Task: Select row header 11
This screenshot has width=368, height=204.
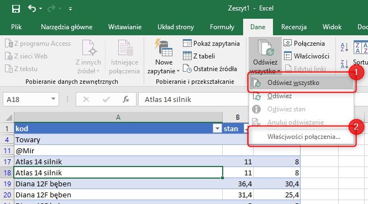Action: (7, 151)
